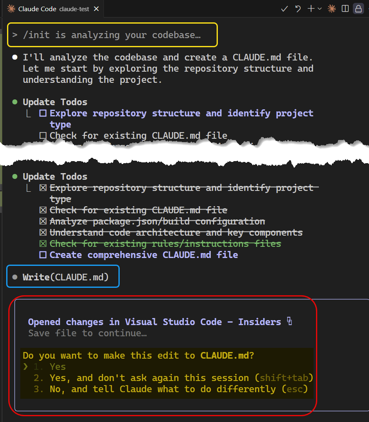Click unchecked box for 'Create comprehensive CLAUDE.md file'

pos(43,255)
